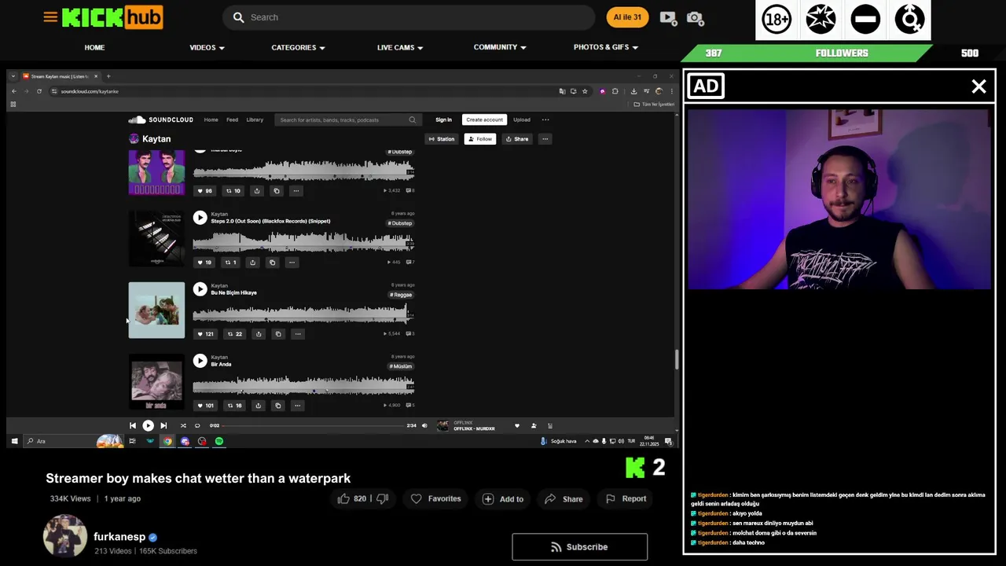Screen dimensions: 1006x566
Task: Open more options for Bir Anda track
Action: tap(297, 406)
